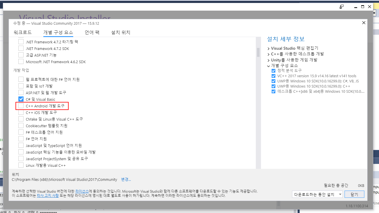Image resolution: width=379 pixels, height=213 pixels.
Task: Go to the 설치 위치 tab
Action: (121, 32)
